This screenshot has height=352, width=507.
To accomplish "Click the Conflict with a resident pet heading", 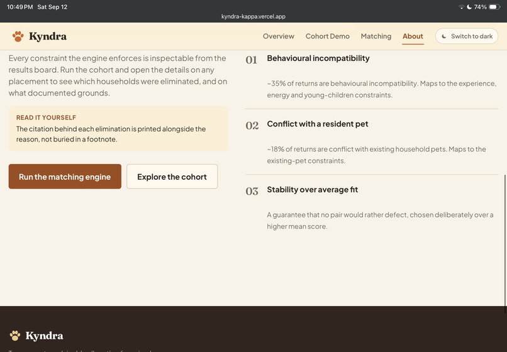I will pyautogui.click(x=318, y=124).
